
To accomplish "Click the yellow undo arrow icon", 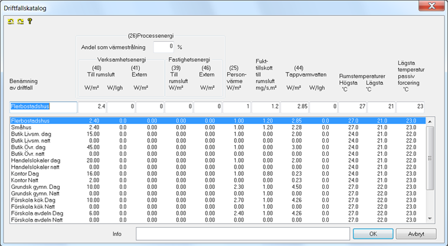I will pyautogui.click(x=11, y=21).
